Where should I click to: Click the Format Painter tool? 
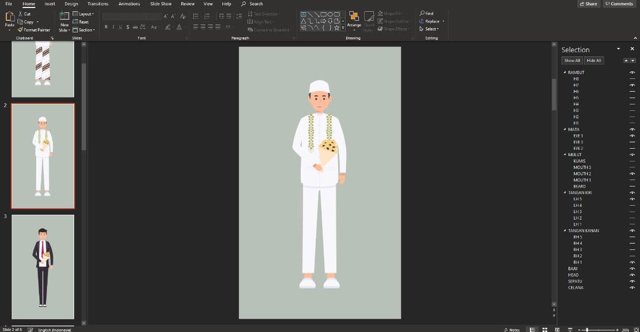coord(34,30)
